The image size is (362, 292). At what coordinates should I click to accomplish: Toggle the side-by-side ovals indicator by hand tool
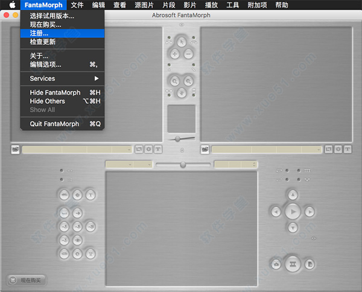169,95
